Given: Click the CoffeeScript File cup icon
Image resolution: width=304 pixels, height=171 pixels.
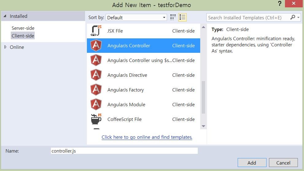Looking at the screenshot, I should 96,119.
